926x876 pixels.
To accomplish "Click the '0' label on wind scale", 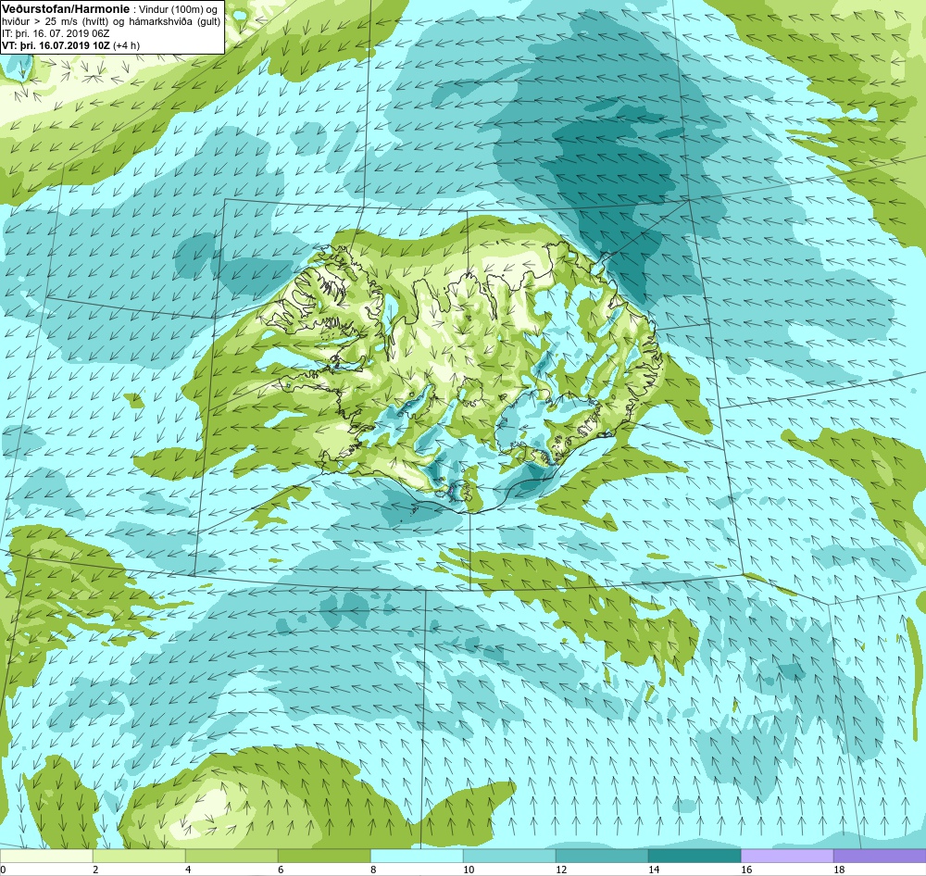I will tap(3, 870).
